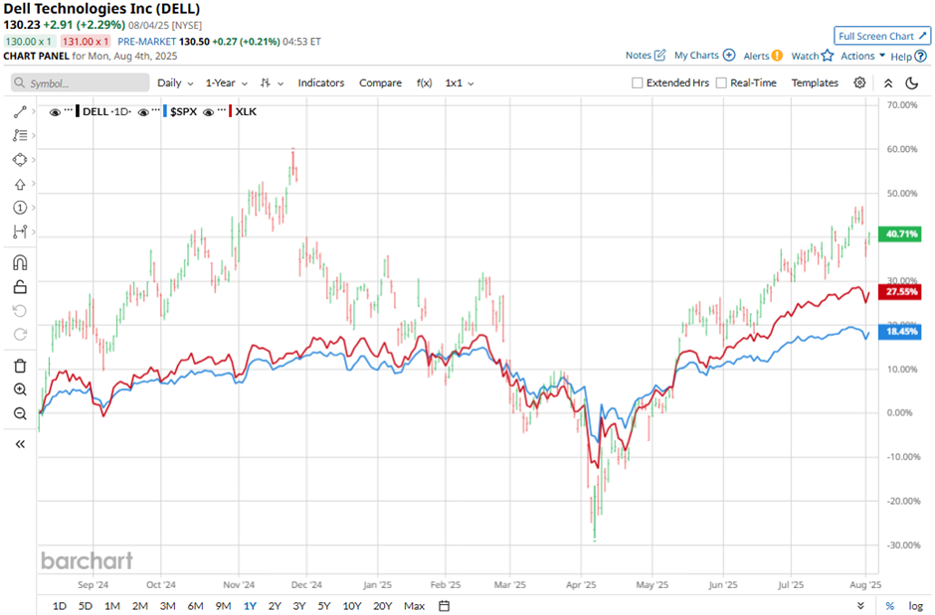Enable Extended Hrs checkbox
This screenshot has height=615, width=935.
[637, 82]
